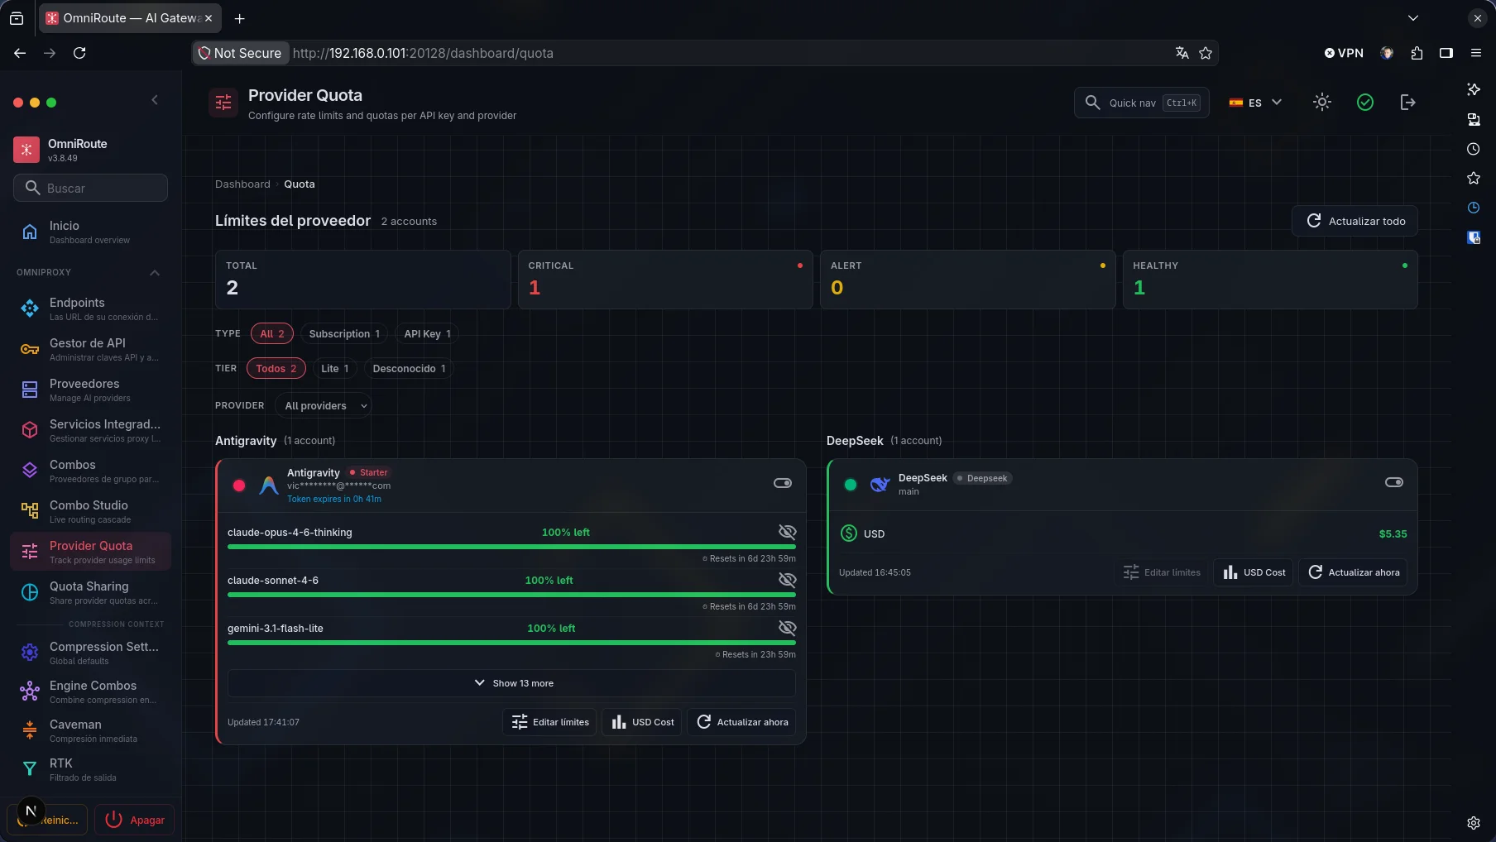Click Actualizar ahora on DeepSeek card
Viewport: 1496px width, 842px height.
pyautogui.click(x=1353, y=572)
